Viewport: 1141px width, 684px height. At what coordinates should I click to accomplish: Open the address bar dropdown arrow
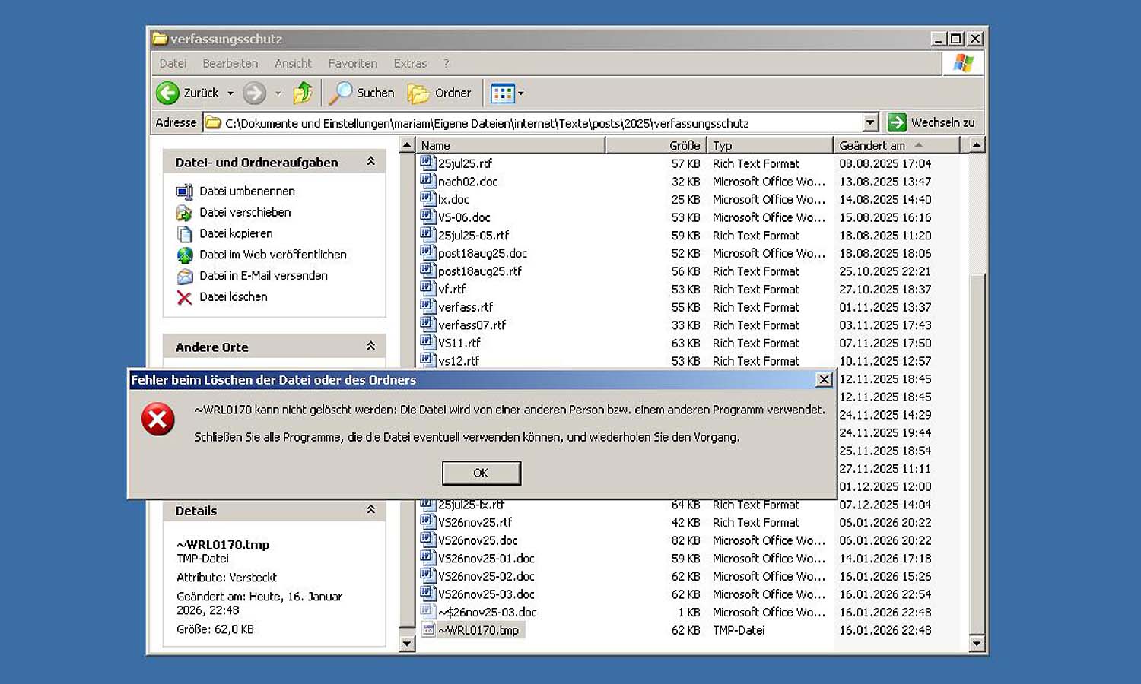pyautogui.click(x=870, y=122)
